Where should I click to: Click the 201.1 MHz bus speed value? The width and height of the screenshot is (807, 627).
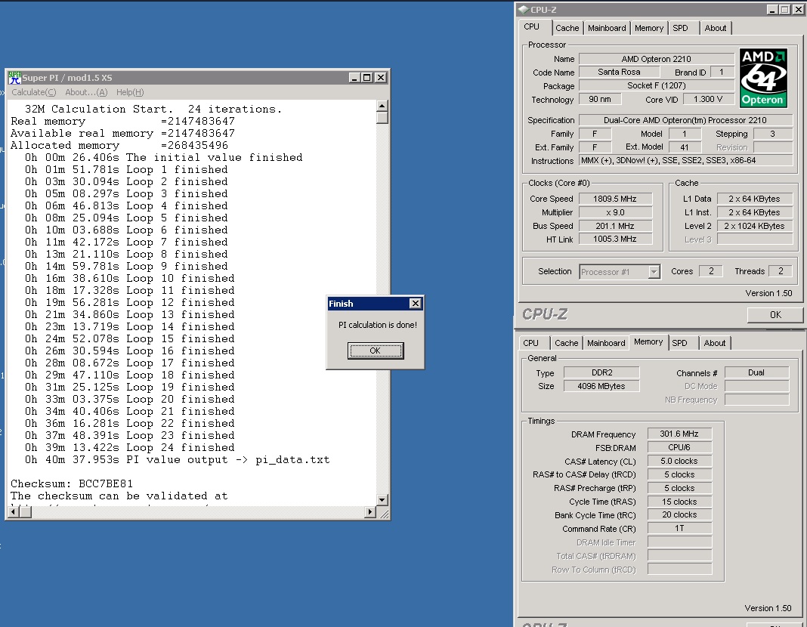(x=615, y=226)
